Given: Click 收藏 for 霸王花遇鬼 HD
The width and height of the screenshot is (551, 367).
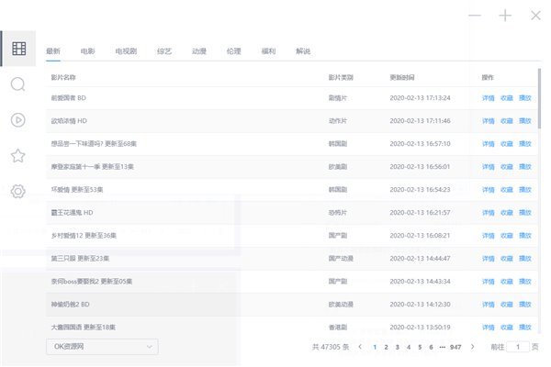Looking at the screenshot, I should (x=506, y=212).
